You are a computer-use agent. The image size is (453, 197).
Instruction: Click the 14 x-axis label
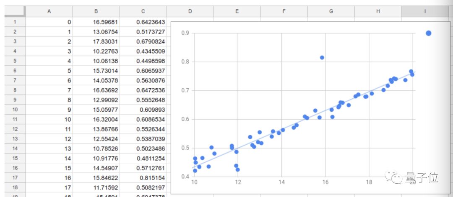pos(282,182)
